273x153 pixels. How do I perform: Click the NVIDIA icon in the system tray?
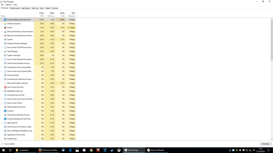(x=237, y=150)
